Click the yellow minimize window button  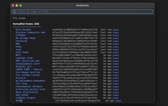(x=17, y=6)
